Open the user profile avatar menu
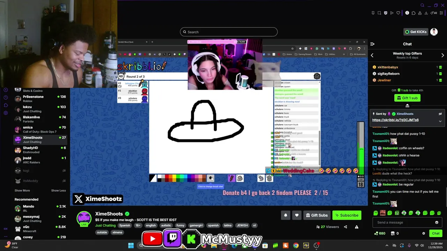Viewport: 447px width, 251px height. click(x=434, y=32)
